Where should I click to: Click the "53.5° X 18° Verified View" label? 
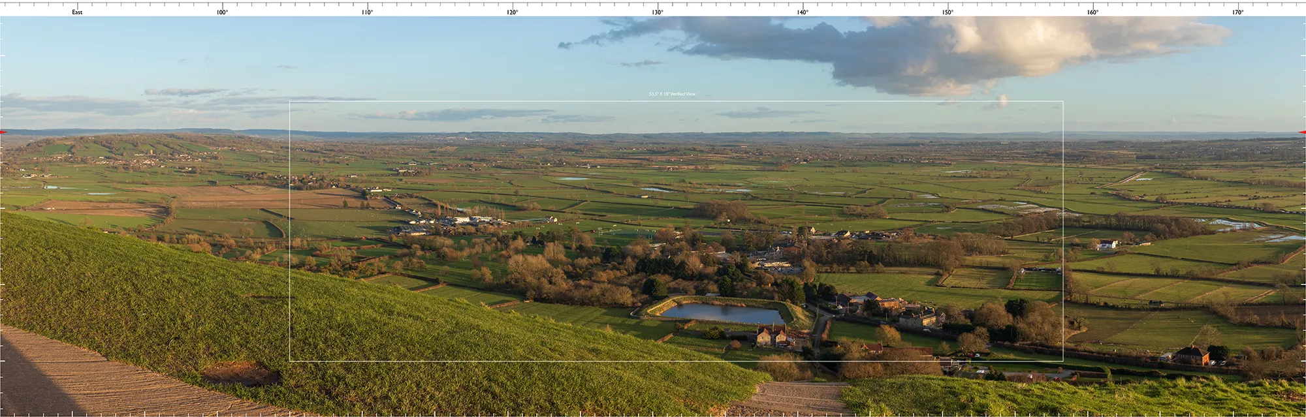(672, 95)
